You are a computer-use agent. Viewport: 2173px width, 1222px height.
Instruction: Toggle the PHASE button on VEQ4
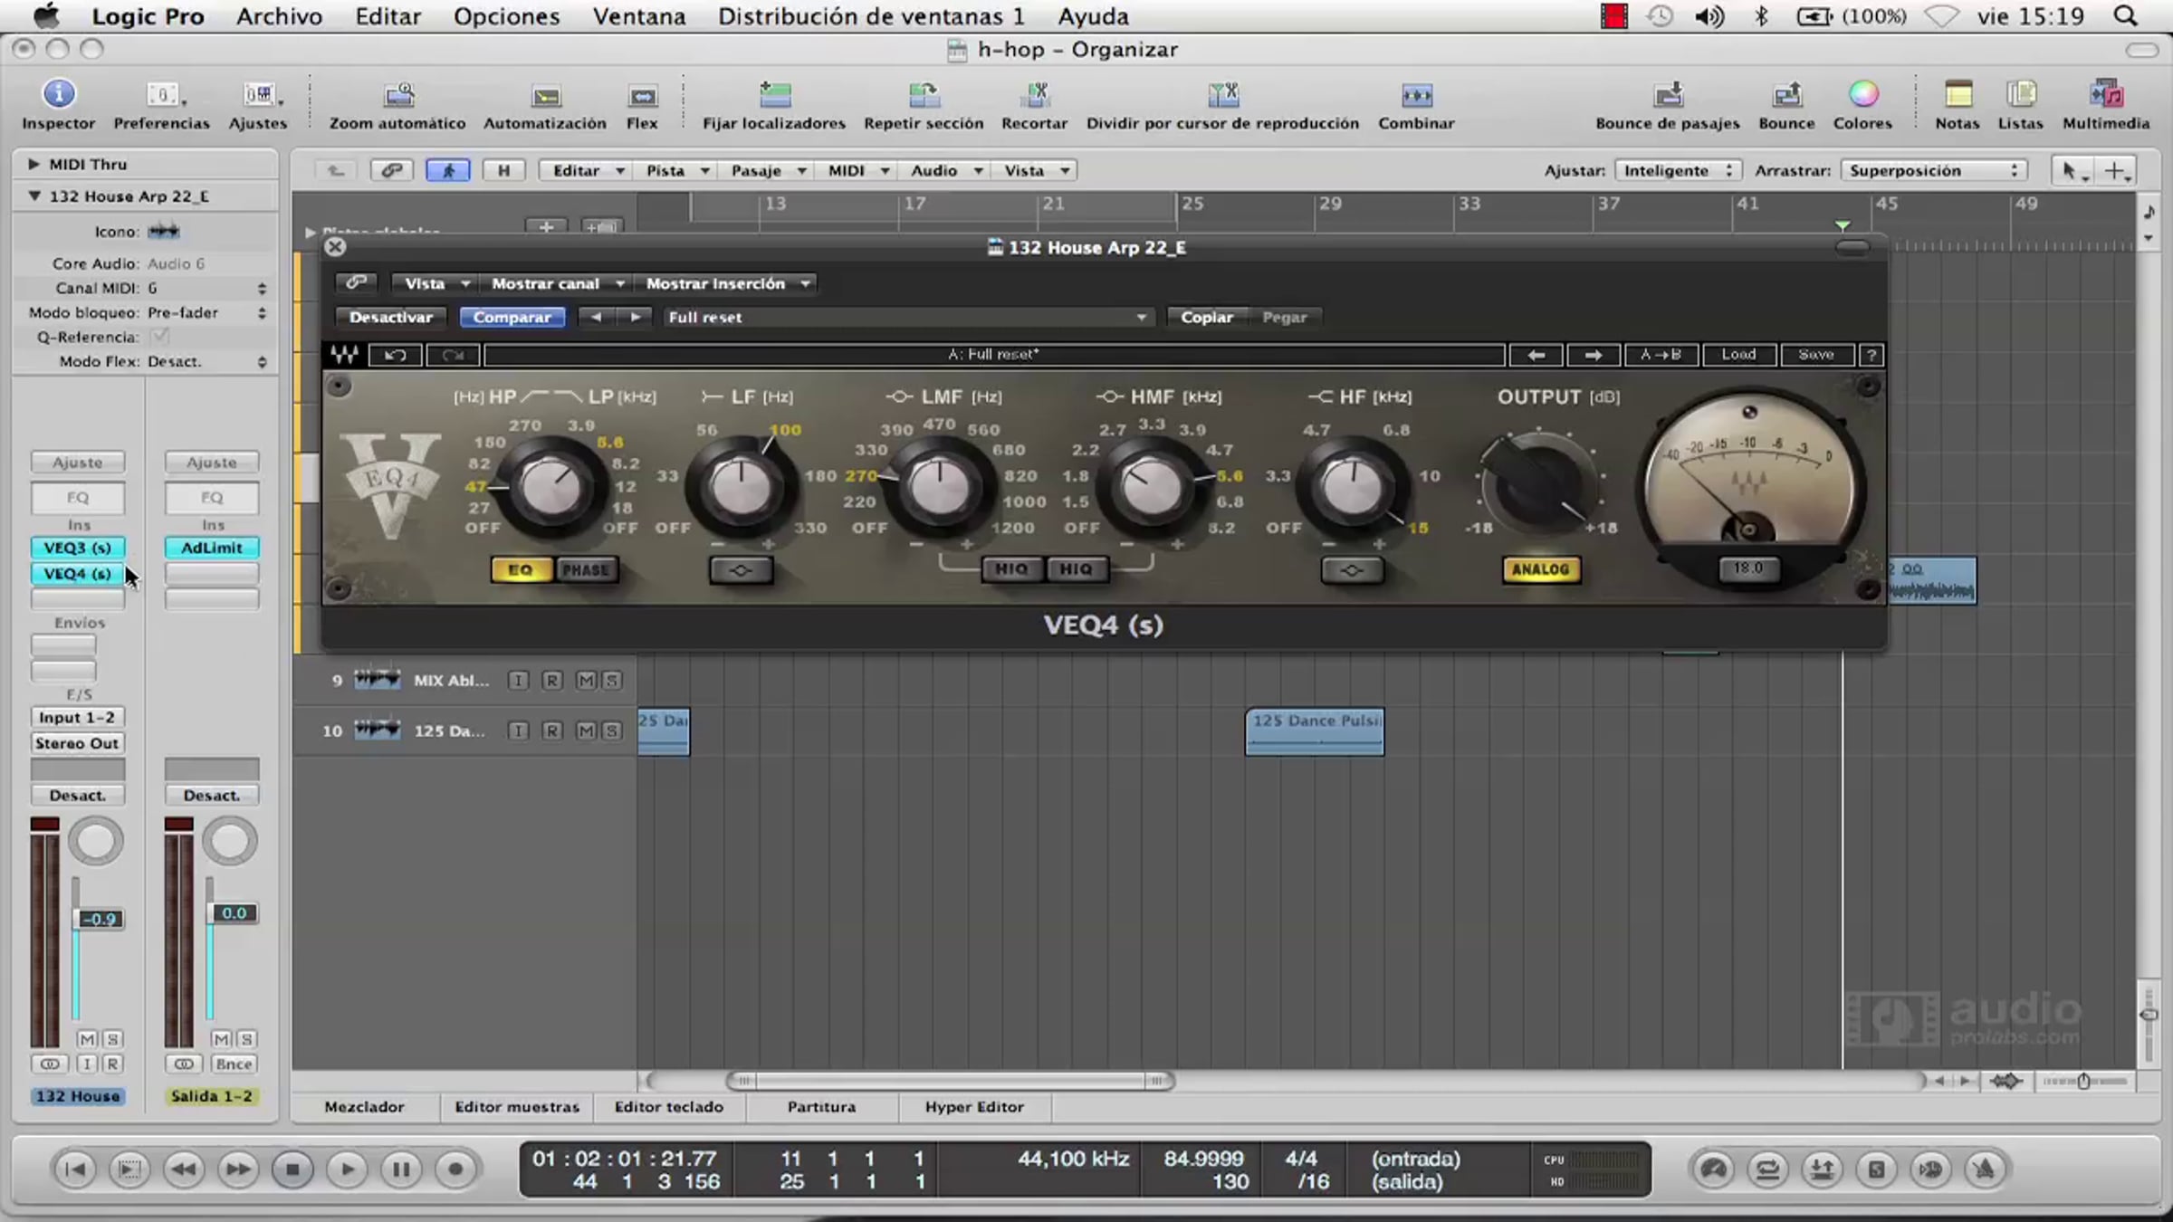586,570
